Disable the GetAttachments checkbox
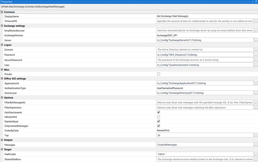Image resolution: width=258 pixels, height=162 pixels. tap(158, 112)
